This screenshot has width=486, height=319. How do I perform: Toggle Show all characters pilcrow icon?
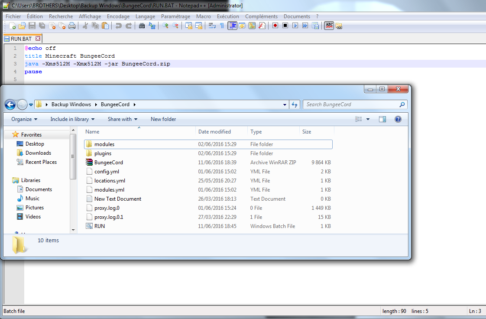(x=222, y=26)
